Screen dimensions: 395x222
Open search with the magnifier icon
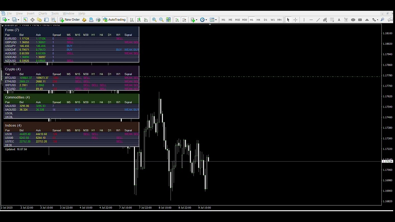coord(382,20)
